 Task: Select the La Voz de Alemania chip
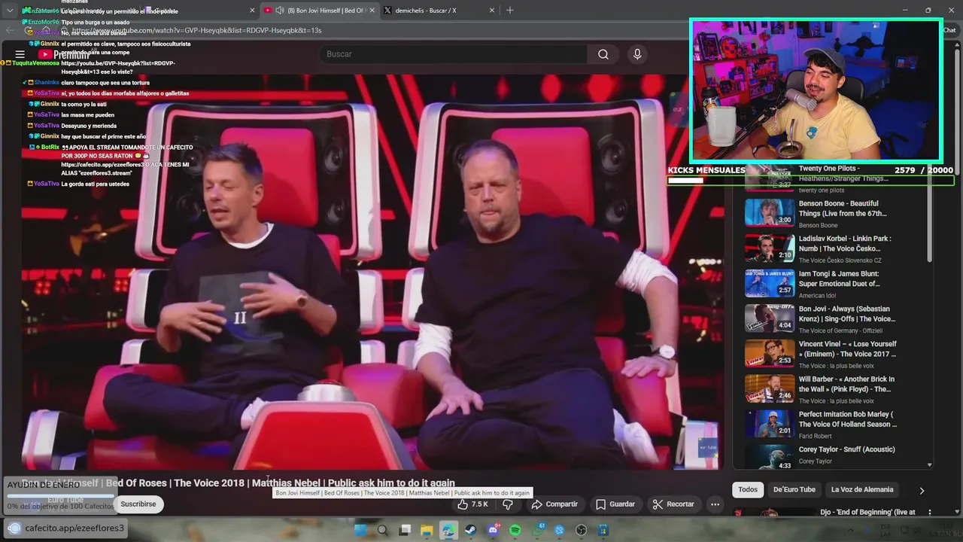click(x=862, y=489)
